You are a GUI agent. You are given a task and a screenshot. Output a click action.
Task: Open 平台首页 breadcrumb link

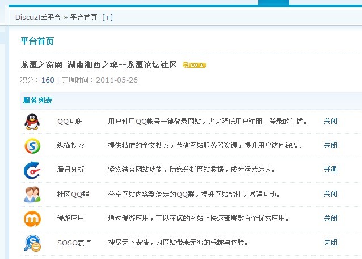tap(83, 18)
